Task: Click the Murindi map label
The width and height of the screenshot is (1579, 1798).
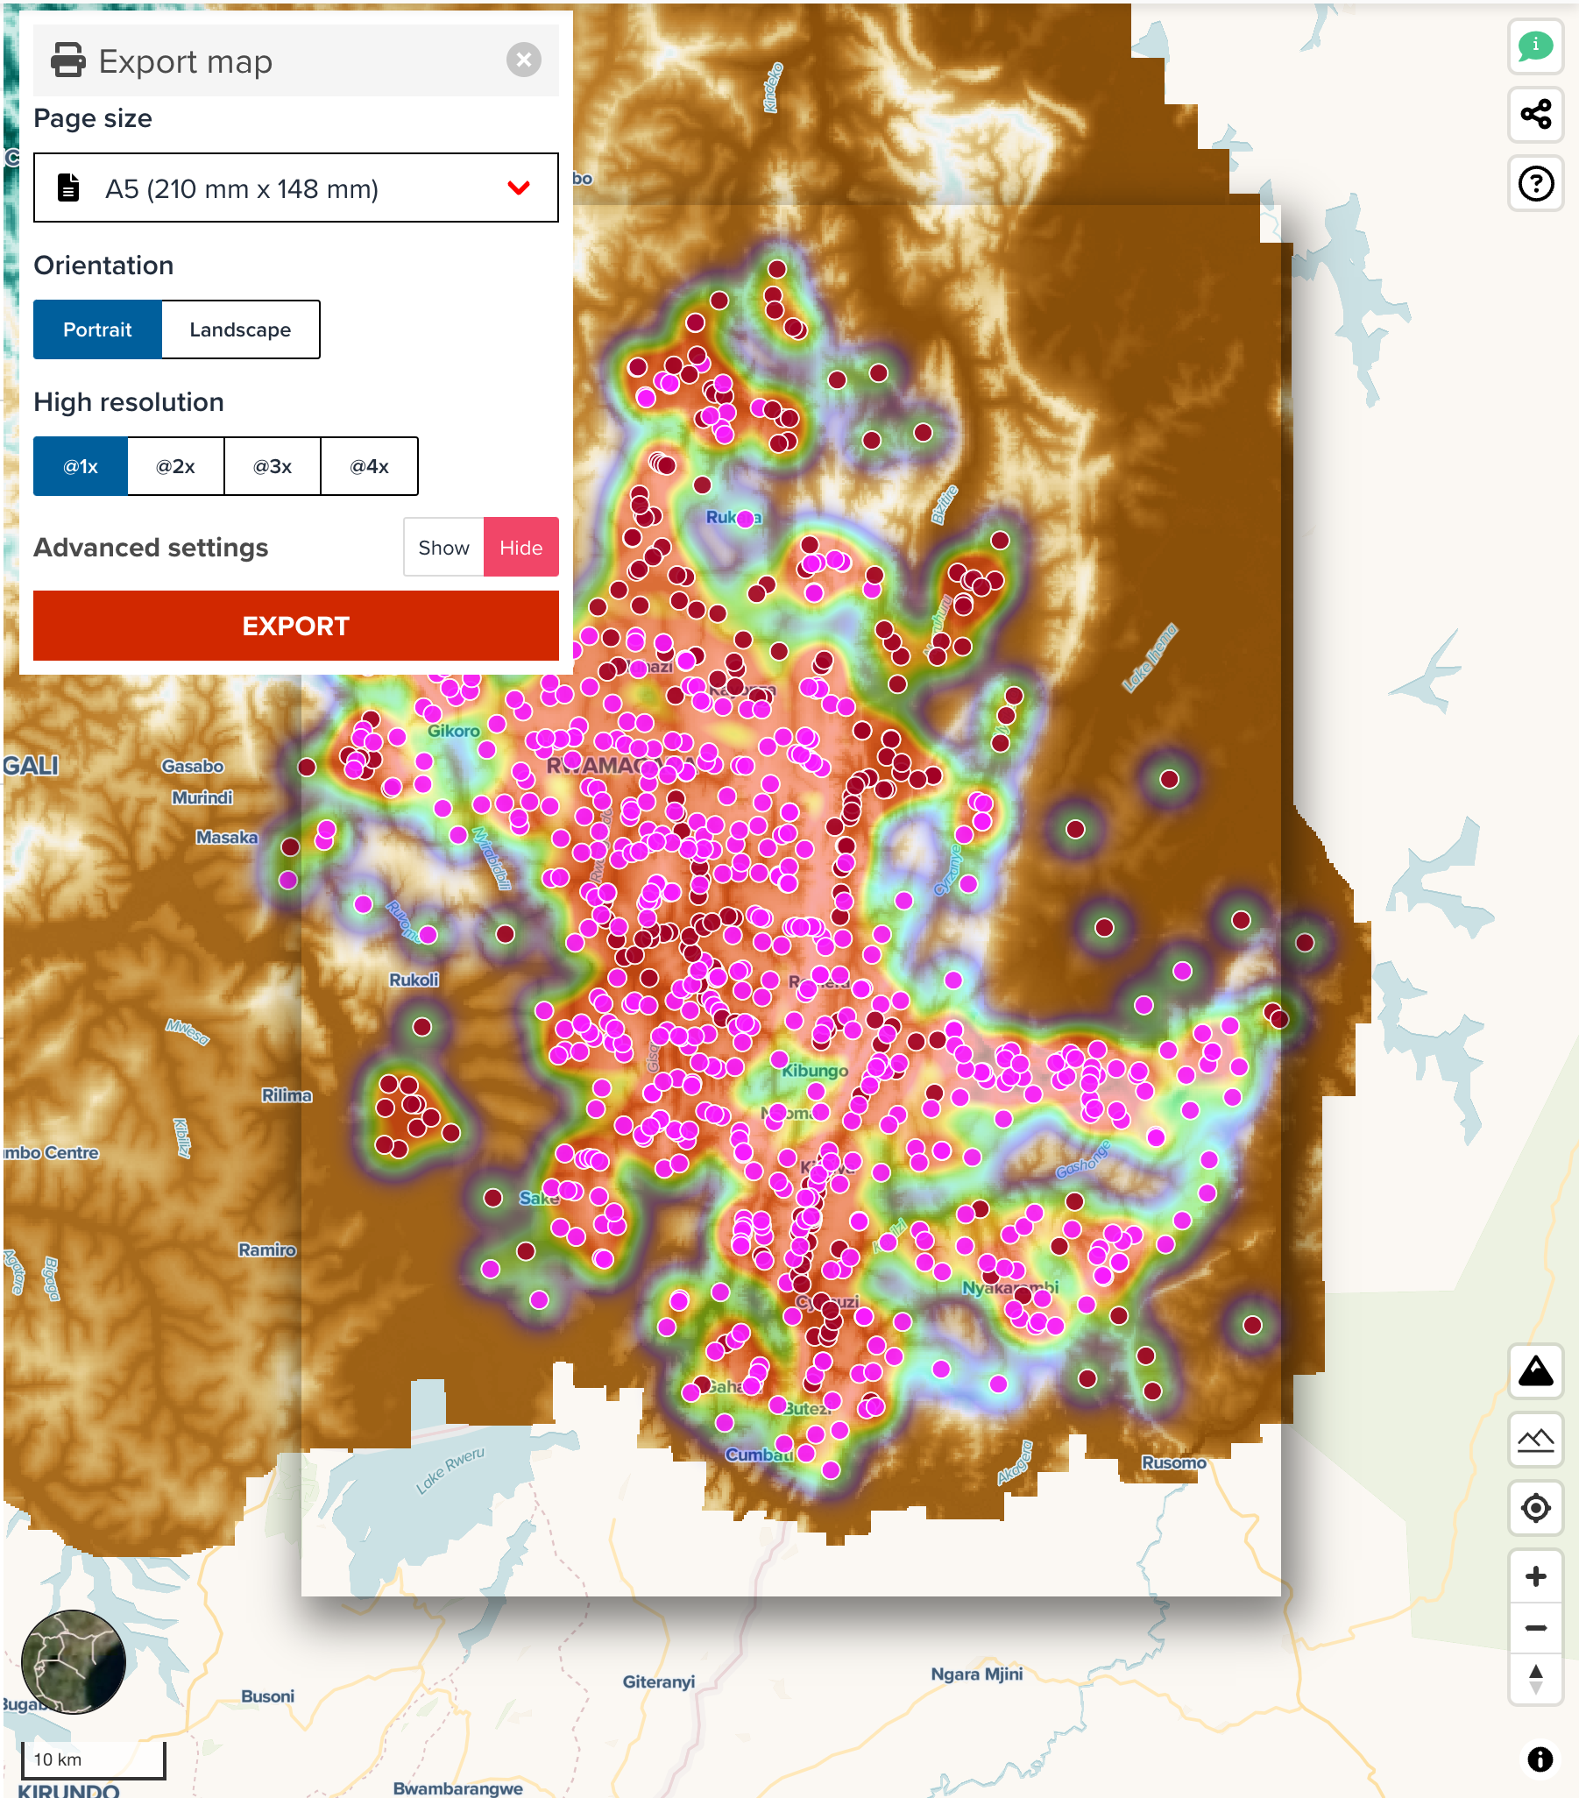Action: 202,798
